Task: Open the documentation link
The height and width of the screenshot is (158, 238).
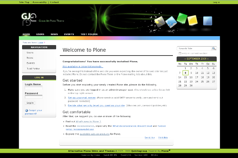Action: pyautogui.click(x=85, y=126)
